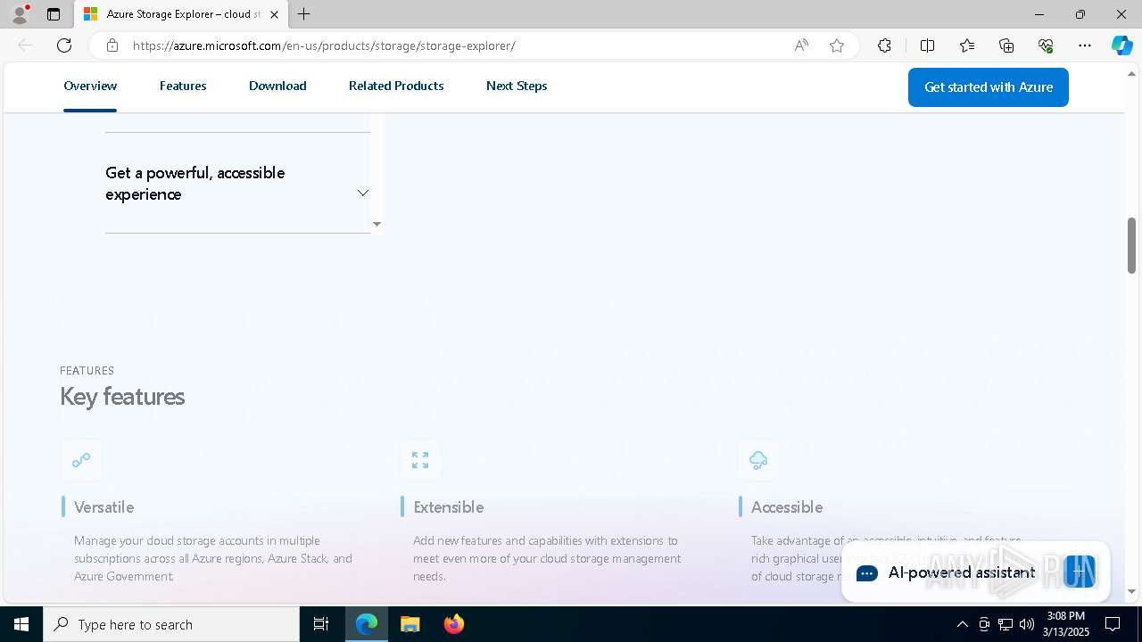The width and height of the screenshot is (1142, 642).
Task: Close the Azure Storage Explorer tab
Action: pos(274,14)
